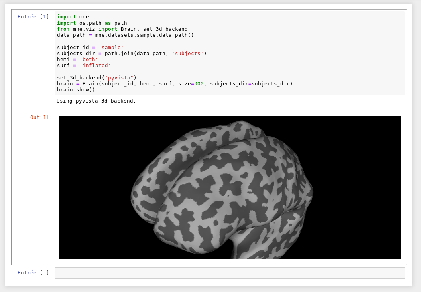Click the 'Entrée [1]:' prompt label

(35, 17)
